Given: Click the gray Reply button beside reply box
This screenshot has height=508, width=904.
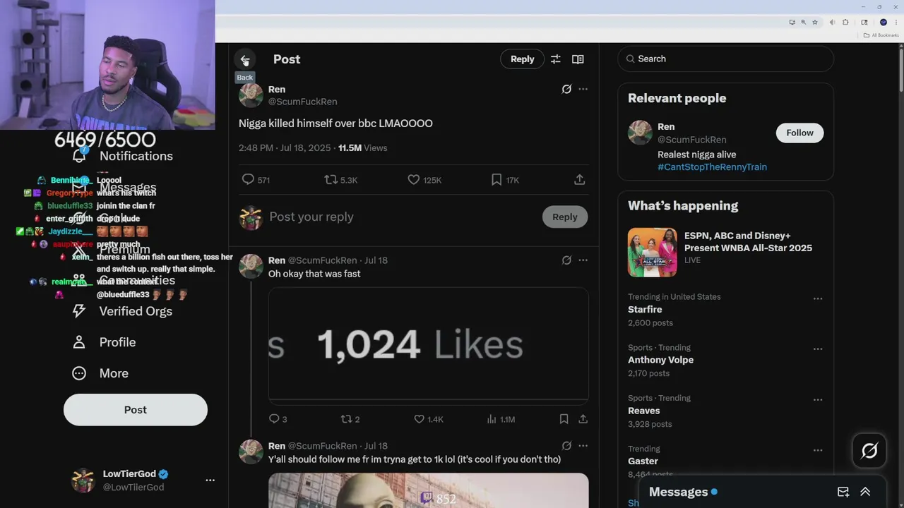Looking at the screenshot, I should click(564, 217).
